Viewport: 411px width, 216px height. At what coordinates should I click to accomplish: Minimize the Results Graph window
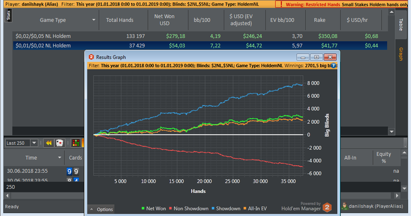(303, 57)
